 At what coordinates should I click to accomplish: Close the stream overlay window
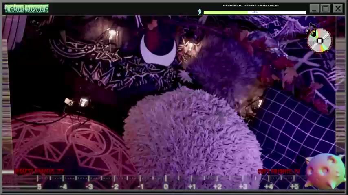tap(338, 9)
